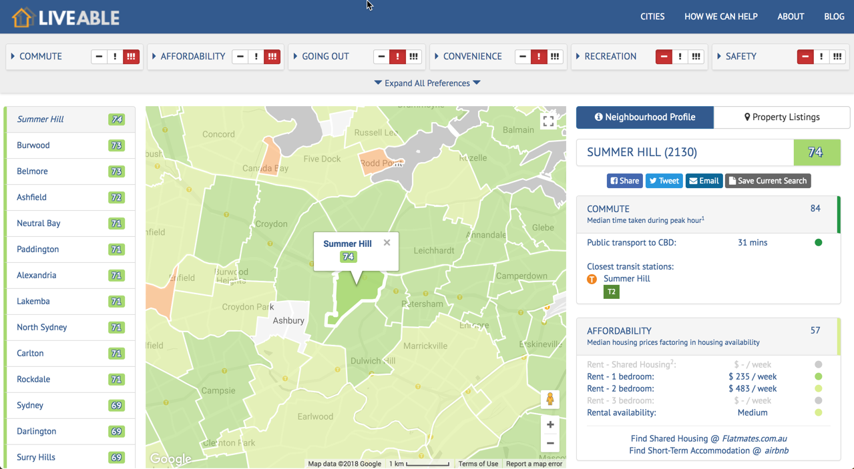
Task: Open the Blog page
Action: pos(834,17)
